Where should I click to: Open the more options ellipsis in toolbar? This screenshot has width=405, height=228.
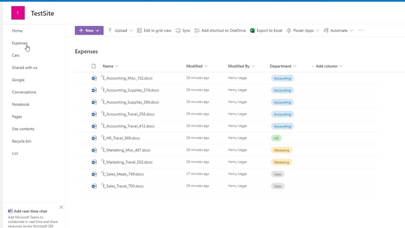(x=361, y=30)
